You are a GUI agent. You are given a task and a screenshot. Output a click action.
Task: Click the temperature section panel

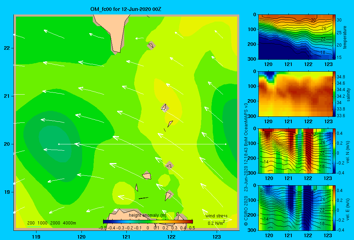point(295,37)
